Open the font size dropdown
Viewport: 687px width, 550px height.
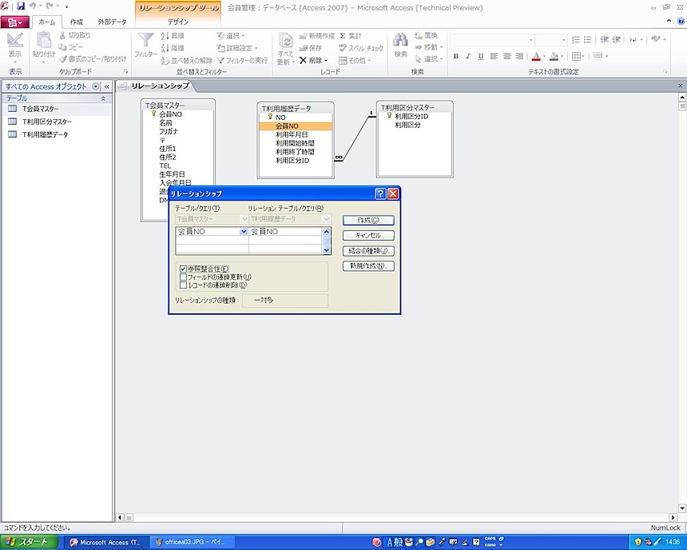tap(563, 40)
